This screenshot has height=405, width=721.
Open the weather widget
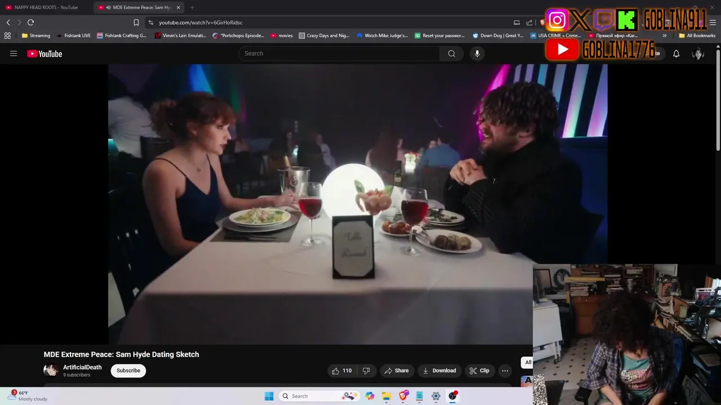pos(28,396)
